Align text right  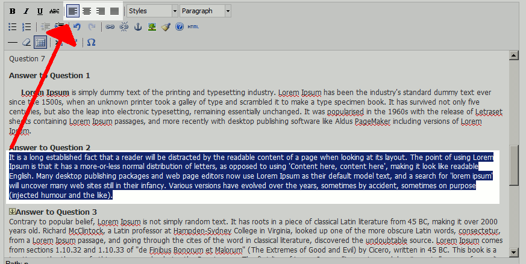click(100, 11)
